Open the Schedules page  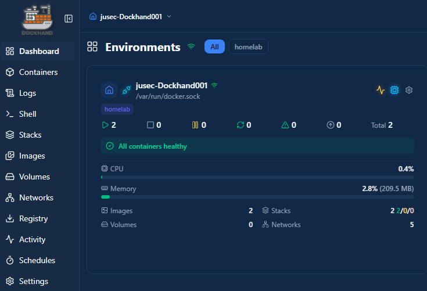[37, 260]
